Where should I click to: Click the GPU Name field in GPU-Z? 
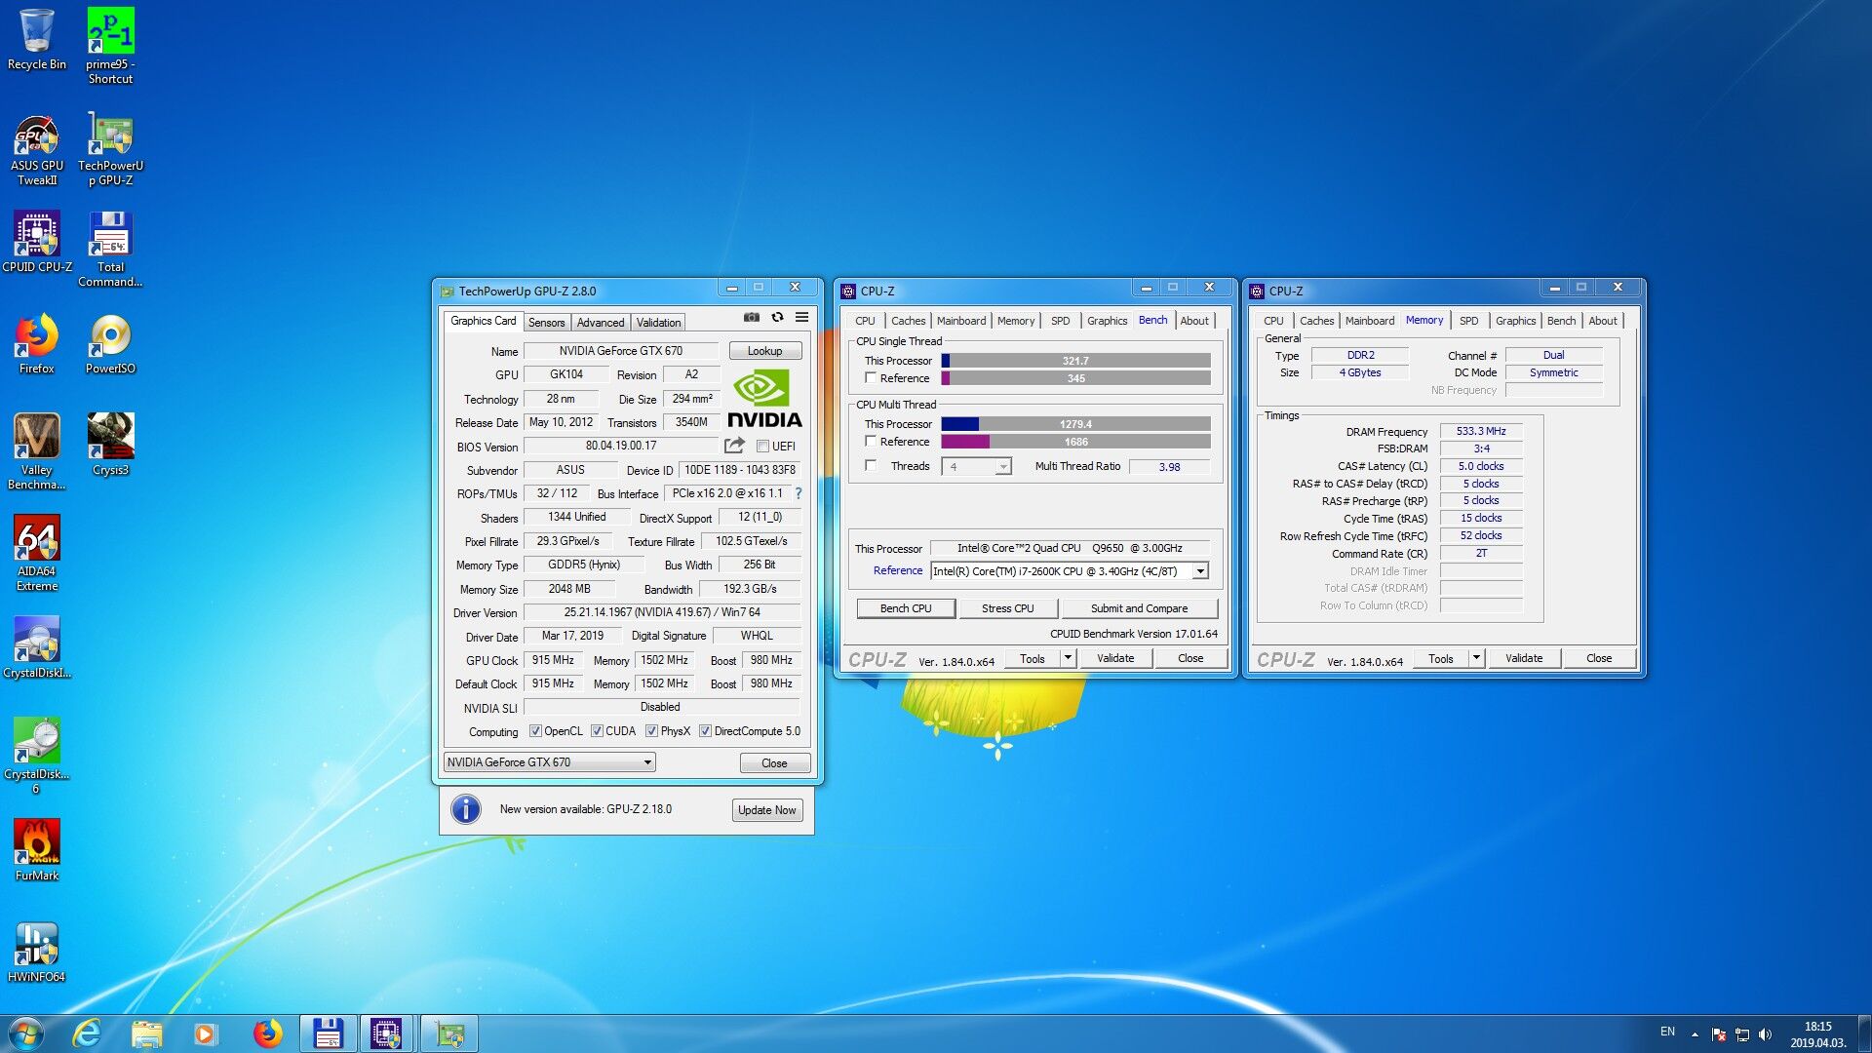coord(621,351)
